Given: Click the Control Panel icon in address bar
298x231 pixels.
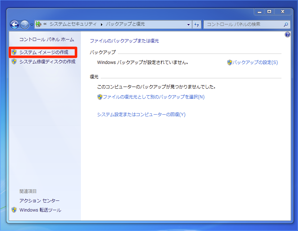Looking at the screenshot, I should pos(38,24).
